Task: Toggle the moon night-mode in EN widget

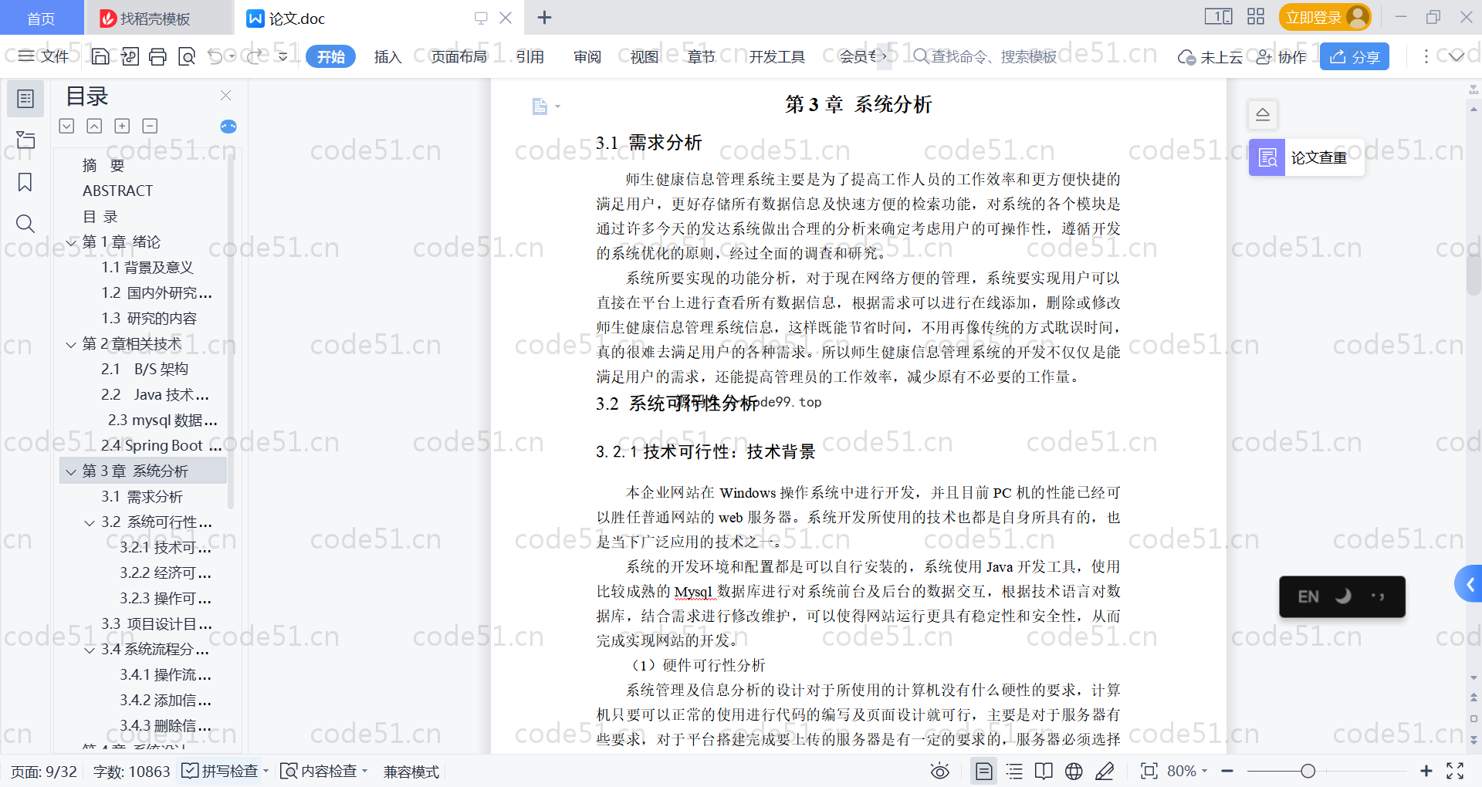Action: coord(1344,596)
